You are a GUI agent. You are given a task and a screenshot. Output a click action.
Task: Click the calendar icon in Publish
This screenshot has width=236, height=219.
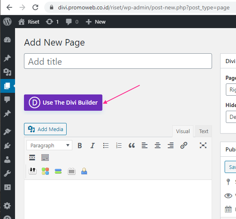tap(228, 209)
